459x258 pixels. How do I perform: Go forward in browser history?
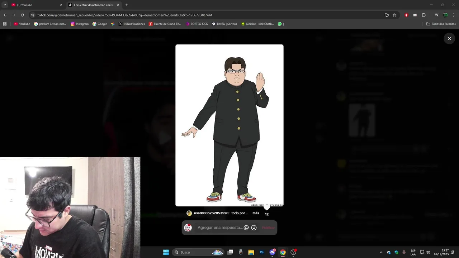(x=14, y=15)
